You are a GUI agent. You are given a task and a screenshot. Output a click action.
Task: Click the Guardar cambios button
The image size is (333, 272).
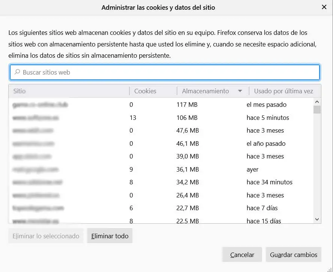click(x=294, y=255)
